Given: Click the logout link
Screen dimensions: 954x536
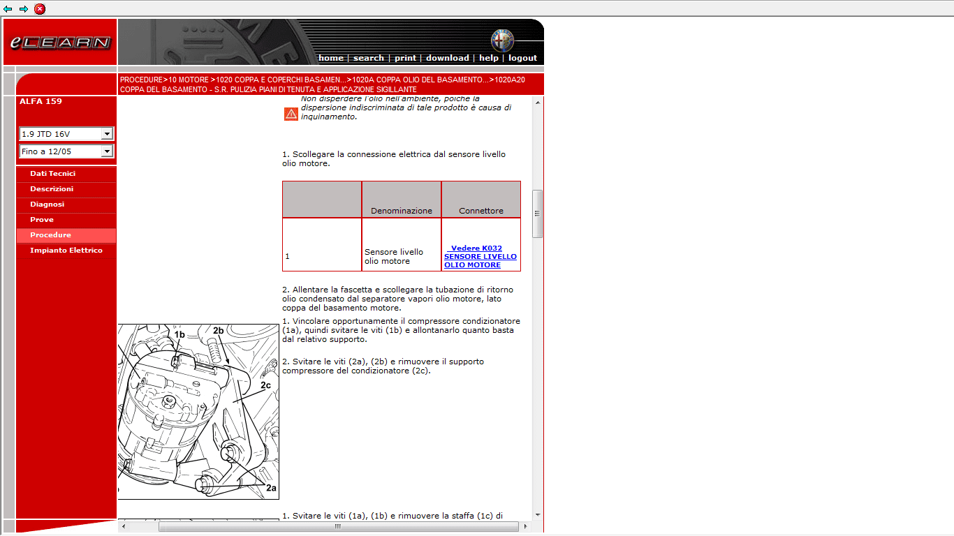Looking at the screenshot, I should (x=522, y=58).
